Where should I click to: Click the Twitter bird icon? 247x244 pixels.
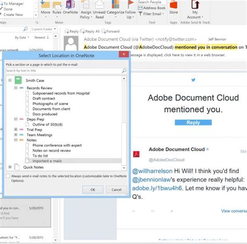(x=193, y=80)
